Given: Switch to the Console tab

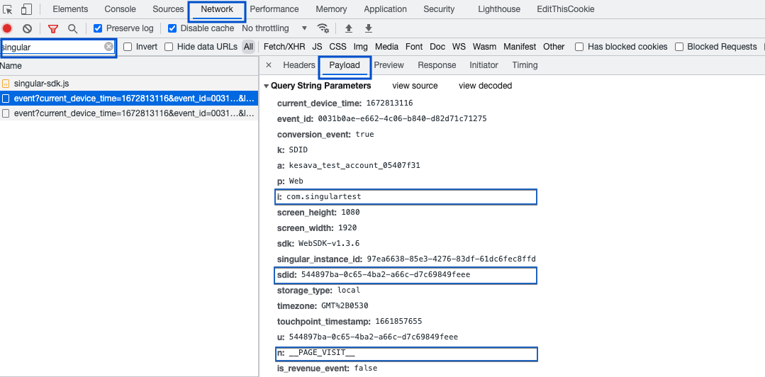Looking at the screenshot, I should [x=121, y=9].
